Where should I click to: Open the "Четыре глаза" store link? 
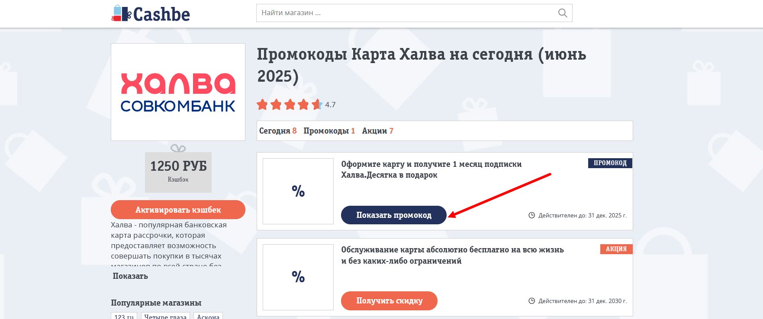click(x=165, y=316)
